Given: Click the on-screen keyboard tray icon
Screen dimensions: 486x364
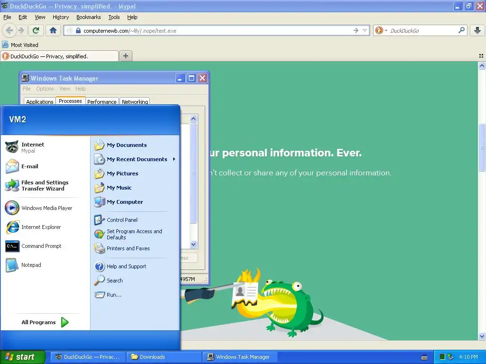Looking at the screenshot, I should tap(424, 357).
